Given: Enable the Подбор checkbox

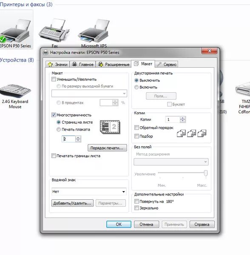Looking at the screenshot, I should 136,136.
